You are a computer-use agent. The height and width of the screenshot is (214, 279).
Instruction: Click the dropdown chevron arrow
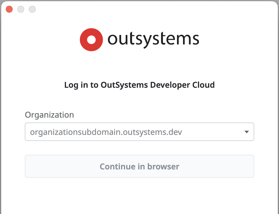click(x=246, y=132)
